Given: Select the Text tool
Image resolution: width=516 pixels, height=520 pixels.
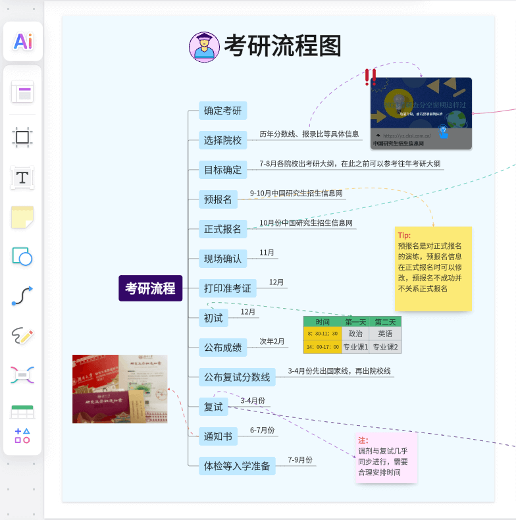Looking at the screenshot, I should pos(22,177).
